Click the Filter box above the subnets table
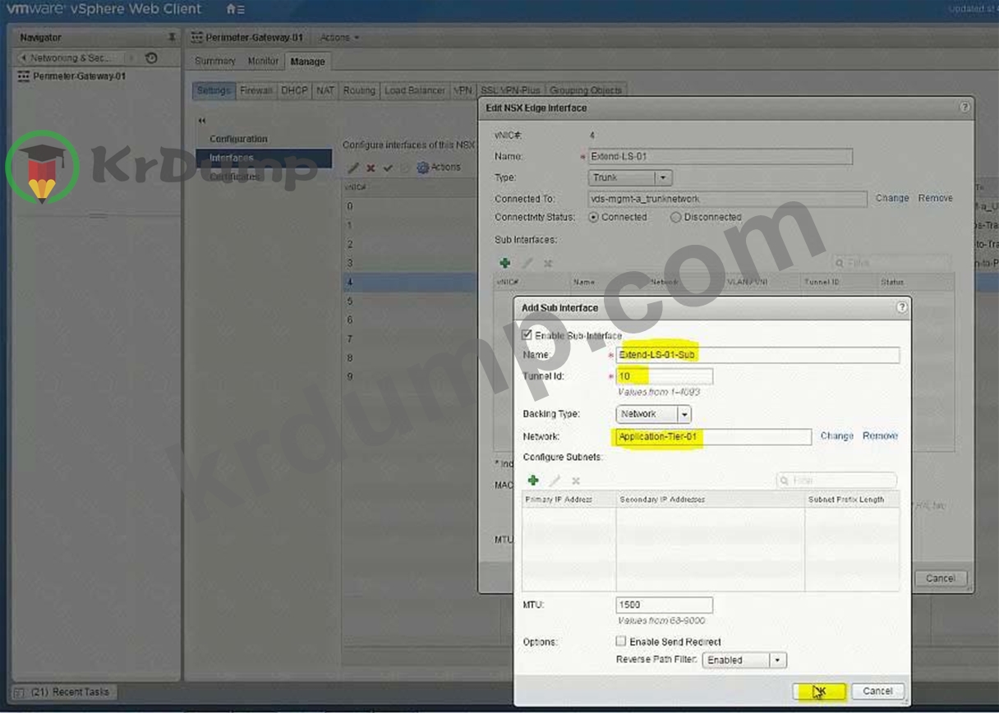Screen dimensions: 999x713 click(x=836, y=480)
